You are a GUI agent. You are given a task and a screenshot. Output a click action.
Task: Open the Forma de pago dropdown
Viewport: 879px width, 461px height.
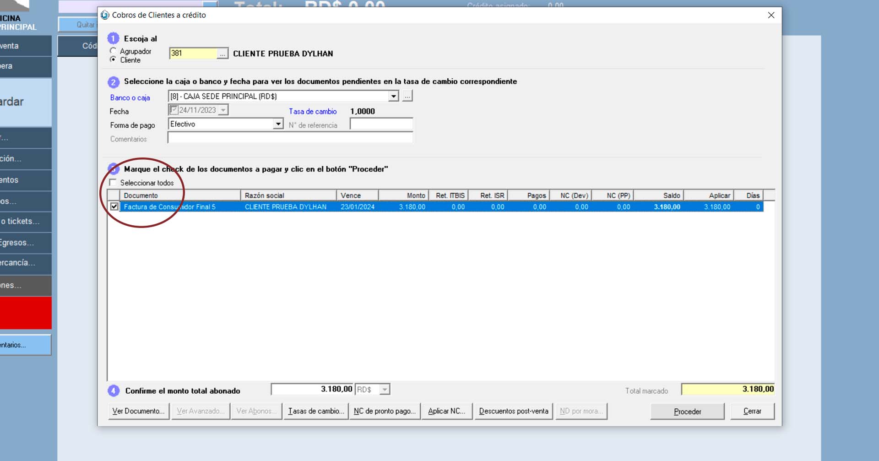point(278,124)
